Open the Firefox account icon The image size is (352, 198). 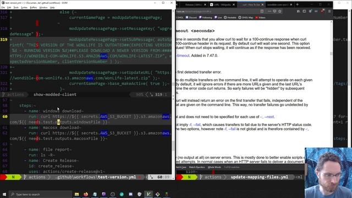pos(310,11)
